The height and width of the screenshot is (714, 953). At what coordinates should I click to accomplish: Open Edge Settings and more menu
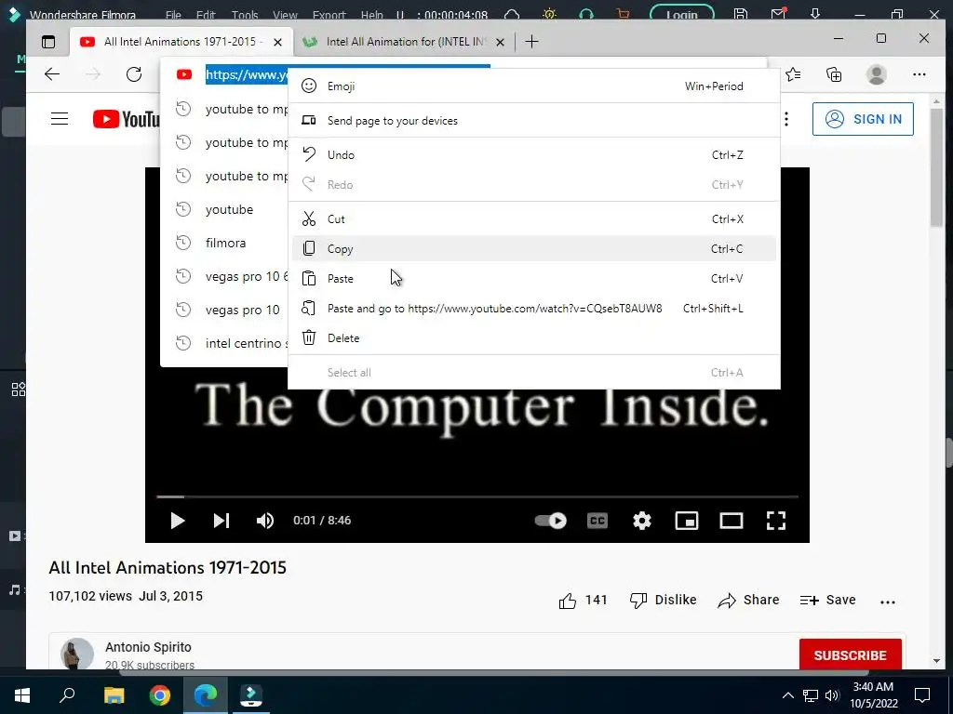919,74
